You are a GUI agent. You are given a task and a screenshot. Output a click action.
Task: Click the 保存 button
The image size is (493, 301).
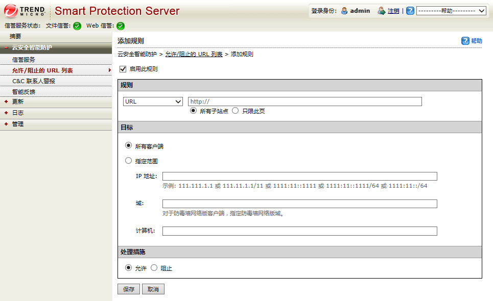click(x=129, y=289)
